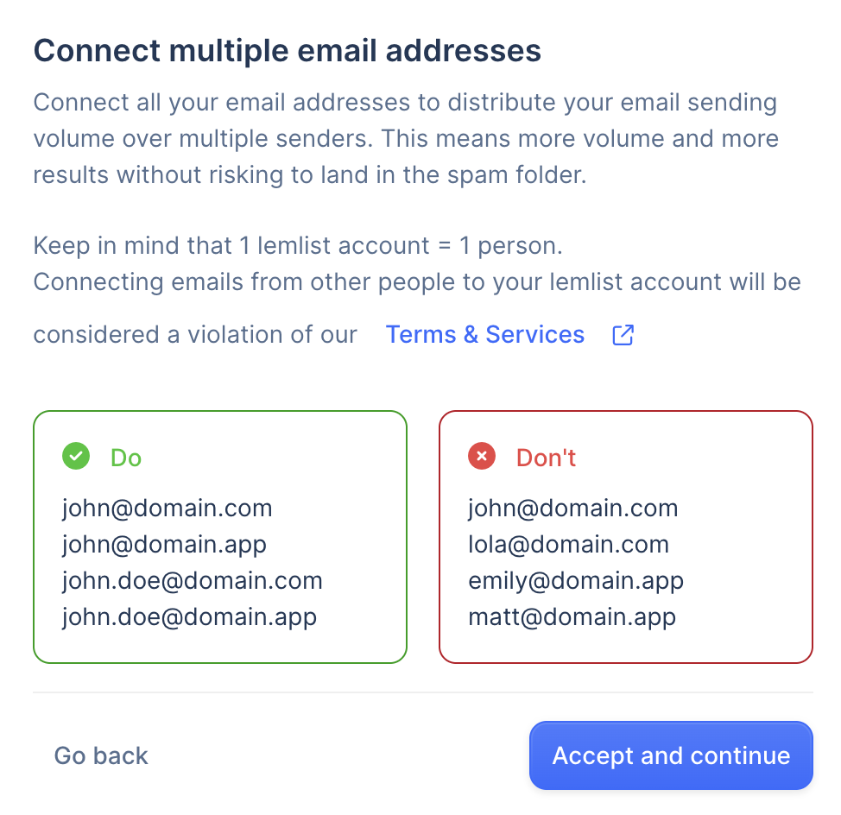Click the "1 lemlist account = 1 person" line
The image size is (841, 815).
(x=298, y=246)
